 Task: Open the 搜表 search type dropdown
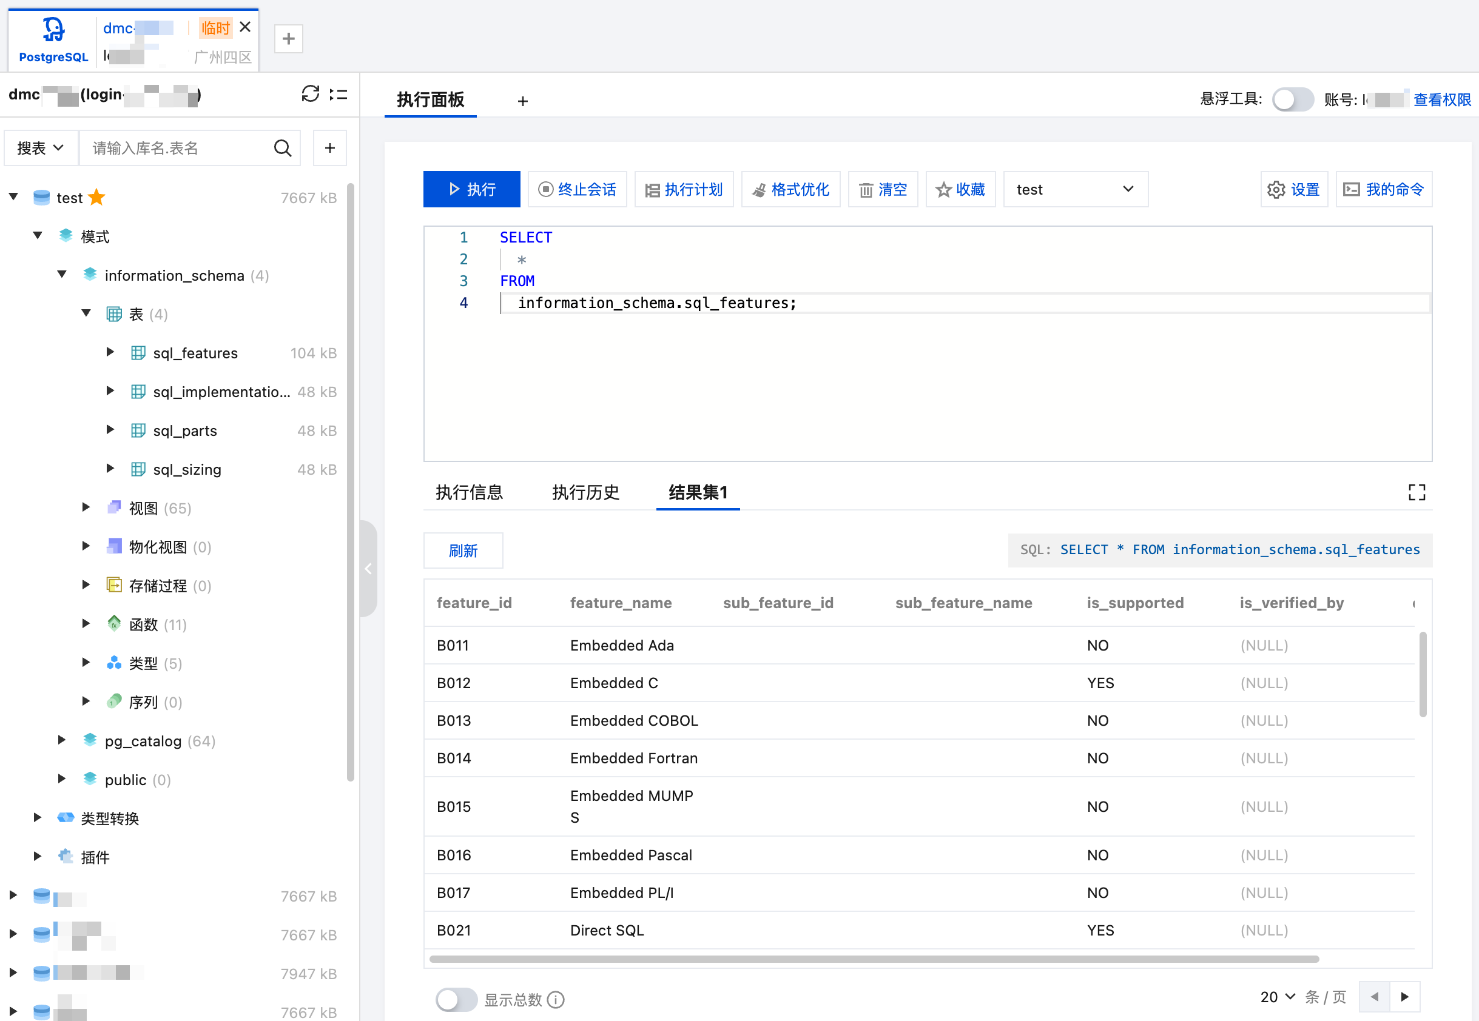coord(41,149)
